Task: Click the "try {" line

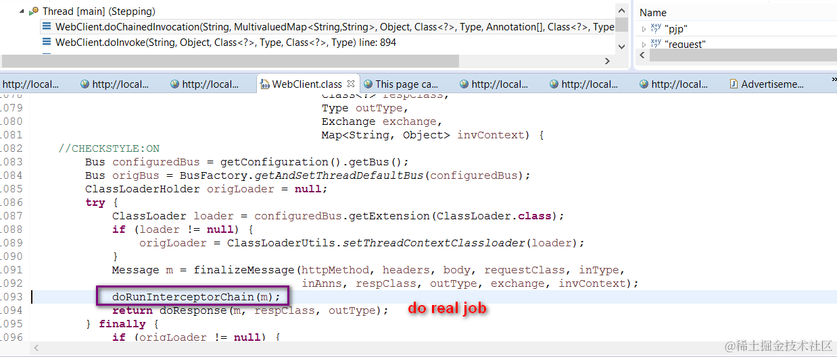Action: point(101,202)
